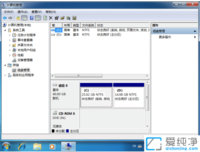Select 本地用户和组 in the tree
The height and width of the screenshot is (152, 200).
click(26, 50)
